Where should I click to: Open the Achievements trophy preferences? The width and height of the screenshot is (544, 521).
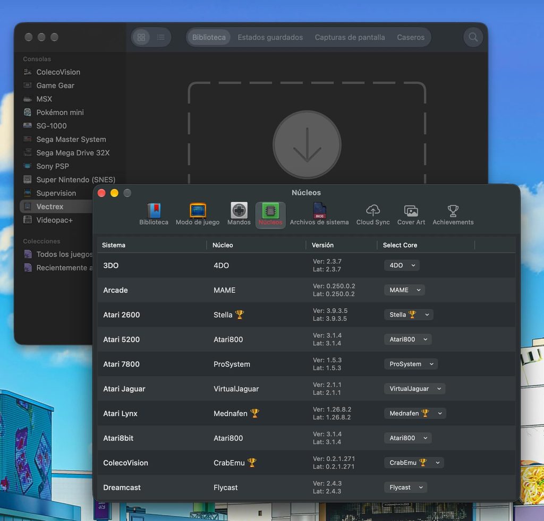[x=453, y=215]
